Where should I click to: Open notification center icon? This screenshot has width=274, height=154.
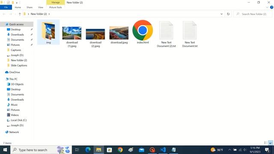click(x=267, y=150)
